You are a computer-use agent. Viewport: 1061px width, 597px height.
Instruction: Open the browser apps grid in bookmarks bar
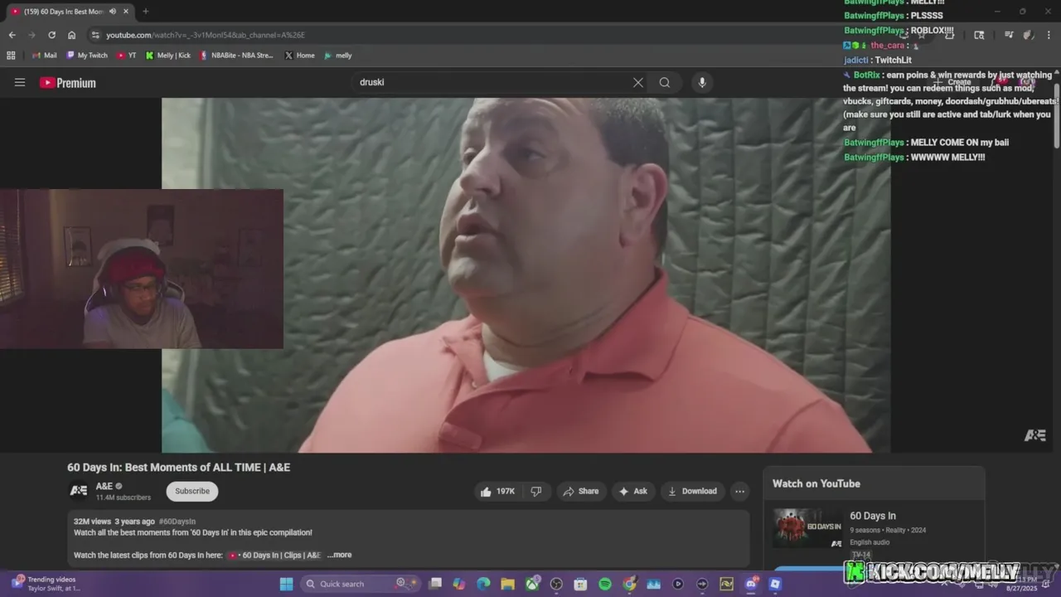11,56
